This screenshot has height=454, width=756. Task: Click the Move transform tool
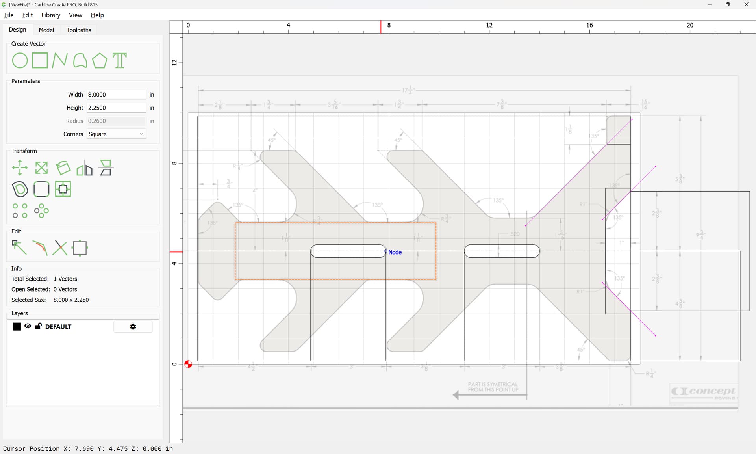click(20, 168)
